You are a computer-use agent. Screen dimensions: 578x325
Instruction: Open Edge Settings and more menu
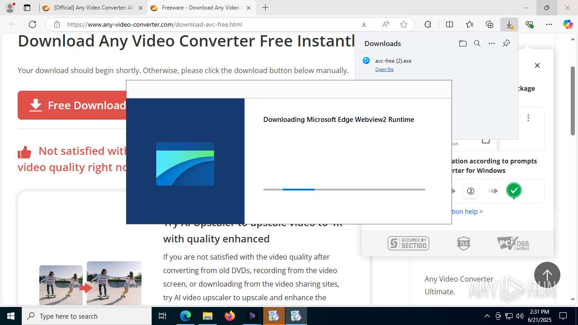[x=549, y=24]
